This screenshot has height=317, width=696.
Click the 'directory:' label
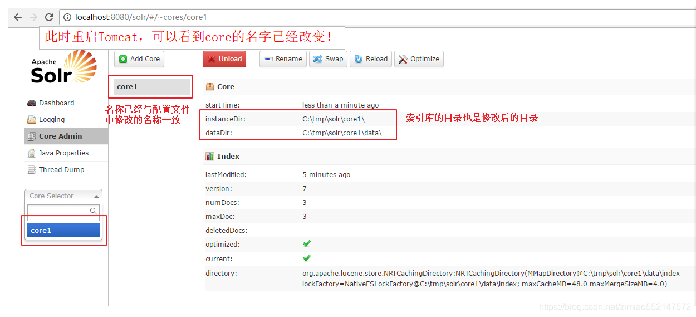(221, 273)
